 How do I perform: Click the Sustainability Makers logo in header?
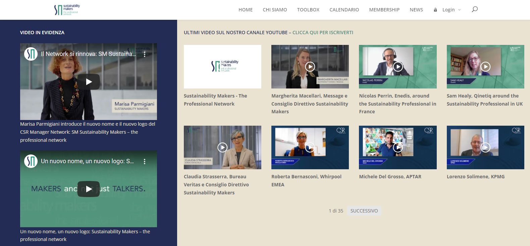pyautogui.click(x=67, y=10)
